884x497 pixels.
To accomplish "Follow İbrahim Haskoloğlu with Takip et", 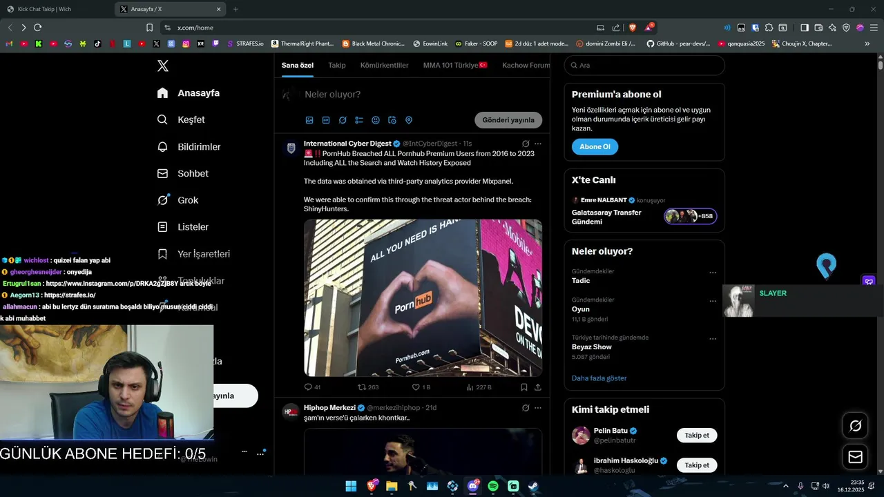I will [697, 465].
